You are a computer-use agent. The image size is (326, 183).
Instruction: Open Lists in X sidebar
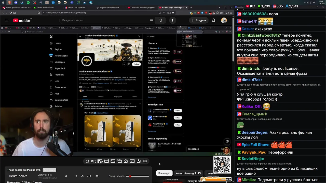[55, 81]
